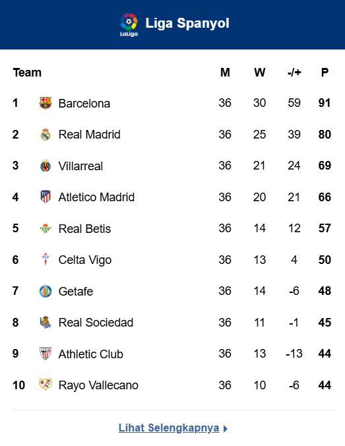Click the Atletico Madrid club crest

tap(46, 197)
